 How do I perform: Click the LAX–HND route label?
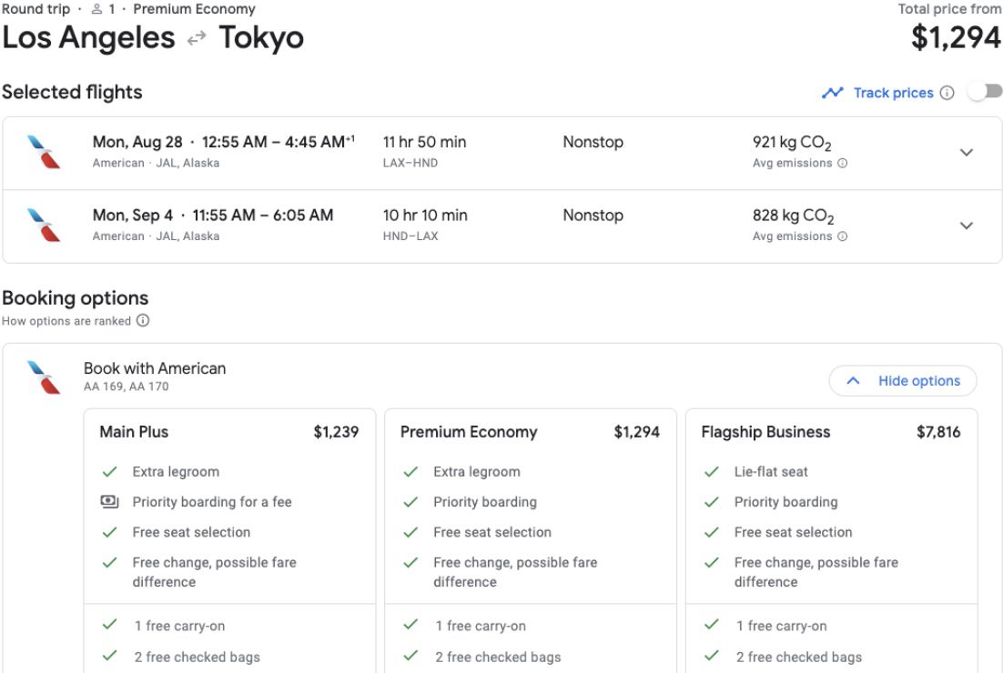pos(410,163)
